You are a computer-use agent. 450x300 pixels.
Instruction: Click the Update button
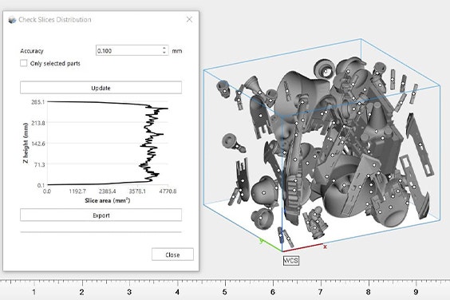pyautogui.click(x=101, y=88)
